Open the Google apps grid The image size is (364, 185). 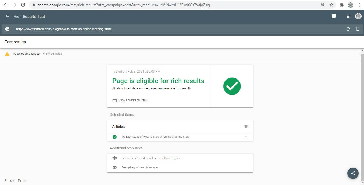[x=348, y=16]
